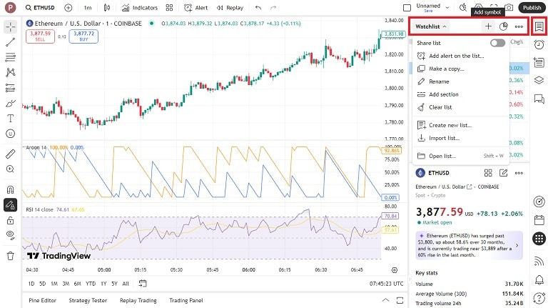Expand the bottom panel with chevron
548x308 pixels.
[385, 300]
